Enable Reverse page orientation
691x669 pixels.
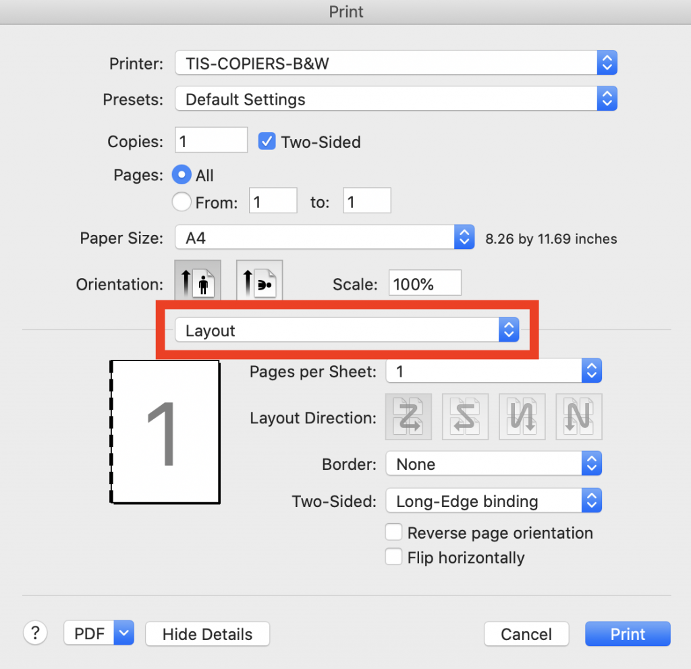[x=393, y=533]
